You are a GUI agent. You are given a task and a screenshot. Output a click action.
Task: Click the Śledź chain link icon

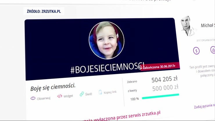(82, 94)
